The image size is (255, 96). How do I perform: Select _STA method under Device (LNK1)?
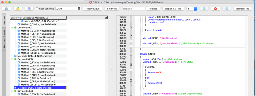point(38,31)
